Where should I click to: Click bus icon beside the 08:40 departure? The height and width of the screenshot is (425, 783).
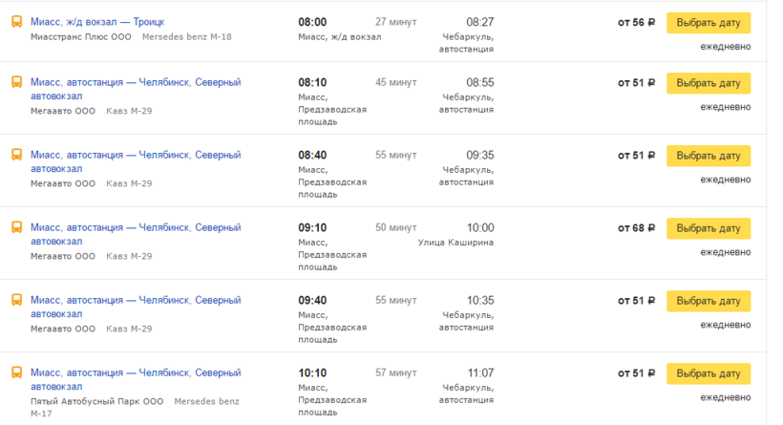(x=16, y=155)
